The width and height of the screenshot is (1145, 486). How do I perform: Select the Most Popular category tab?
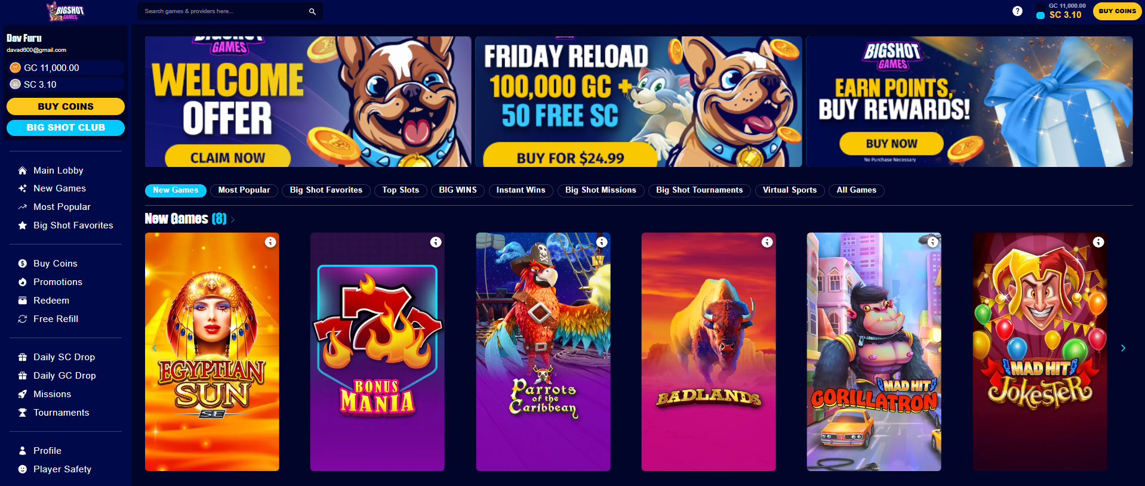[x=244, y=190]
